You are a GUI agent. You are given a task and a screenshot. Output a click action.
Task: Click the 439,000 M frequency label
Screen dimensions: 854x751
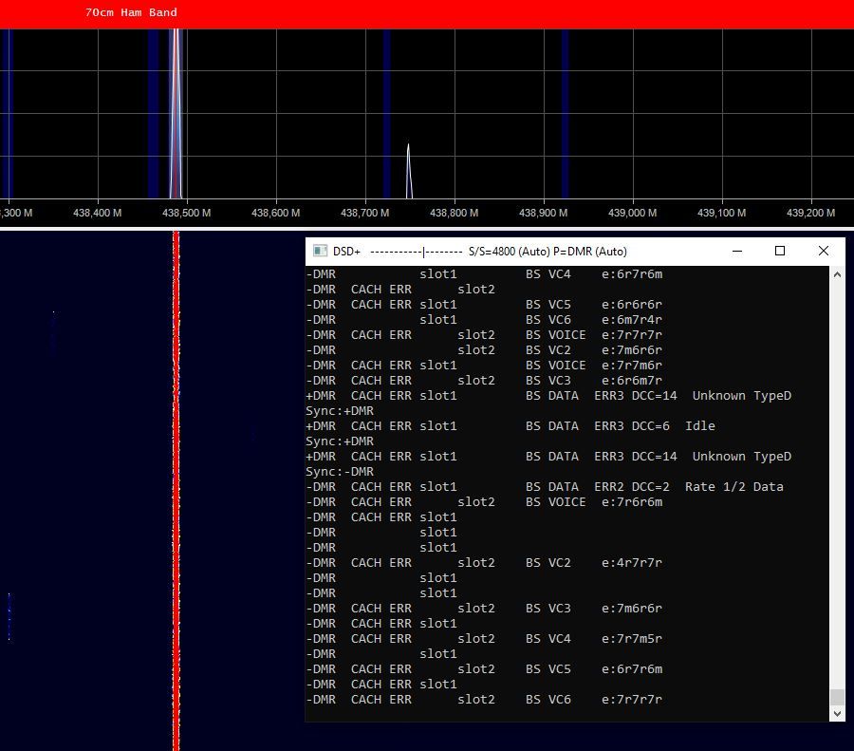click(x=632, y=213)
